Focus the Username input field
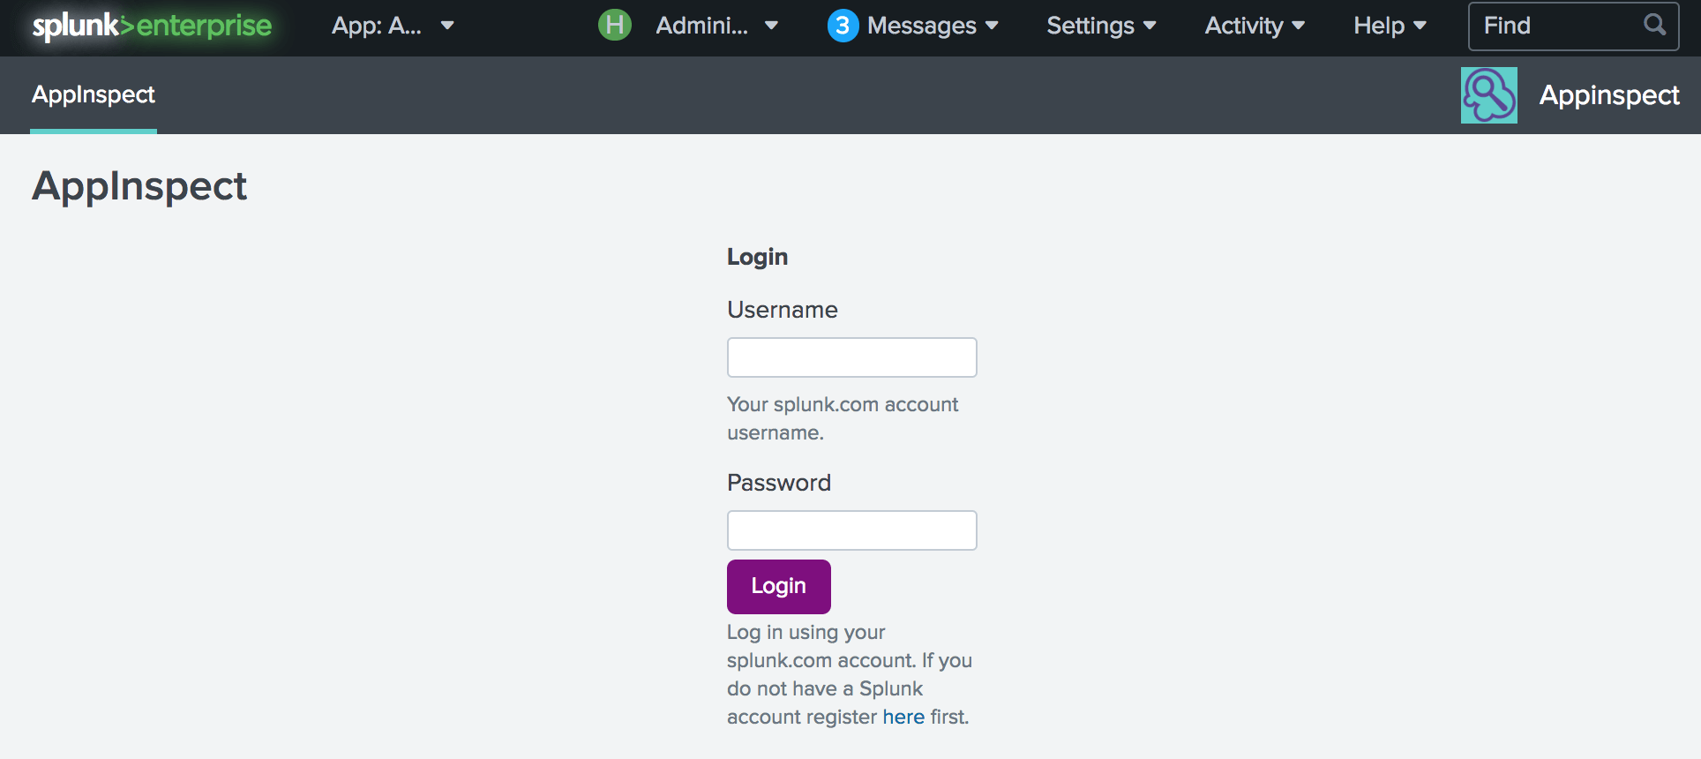 coord(852,357)
